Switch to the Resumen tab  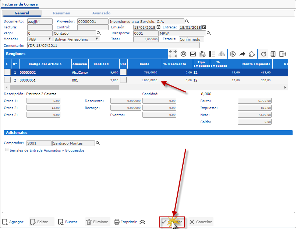tap(61, 13)
